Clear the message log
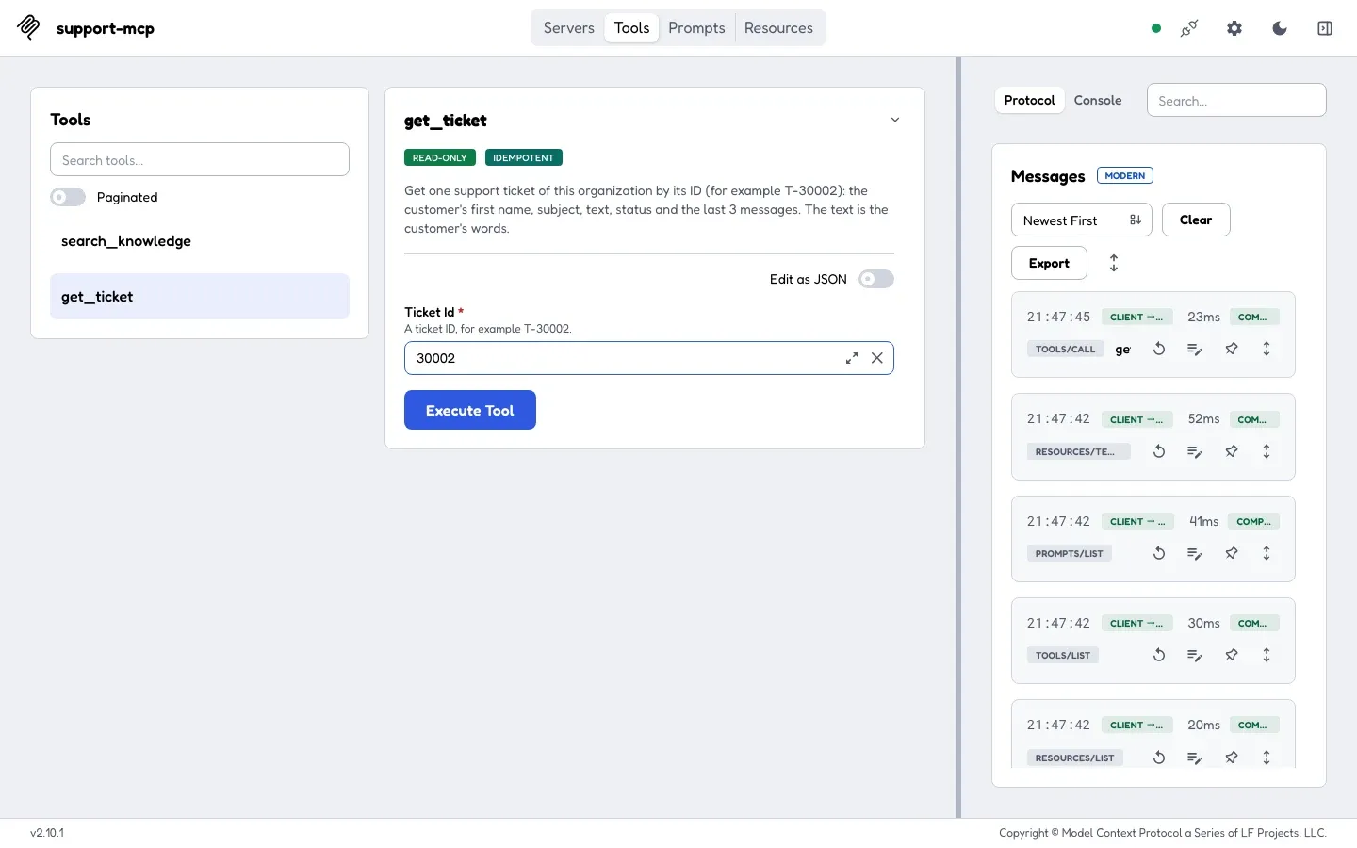This screenshot has height=848, width=1357. coord(1196,220)
